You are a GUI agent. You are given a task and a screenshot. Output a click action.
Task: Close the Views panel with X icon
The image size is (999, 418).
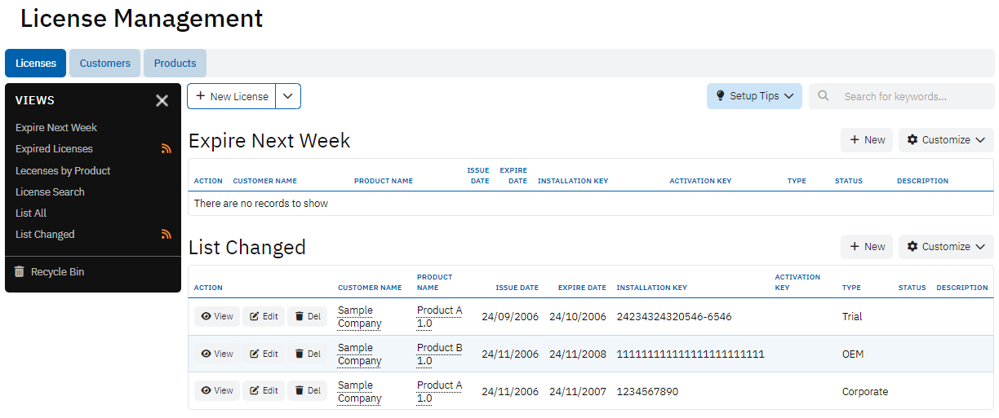(x=162, y=100)
